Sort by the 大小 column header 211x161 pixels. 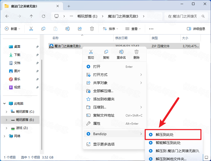[x=190, y=38]
